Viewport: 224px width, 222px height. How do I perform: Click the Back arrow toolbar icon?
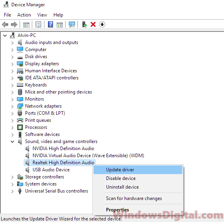pyautogui.click(x=5, y=24)
